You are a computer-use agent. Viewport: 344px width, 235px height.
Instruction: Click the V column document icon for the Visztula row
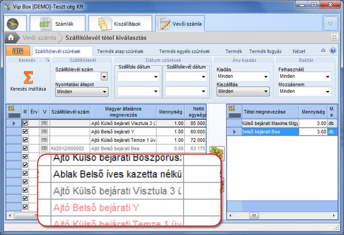click(44, 123)
